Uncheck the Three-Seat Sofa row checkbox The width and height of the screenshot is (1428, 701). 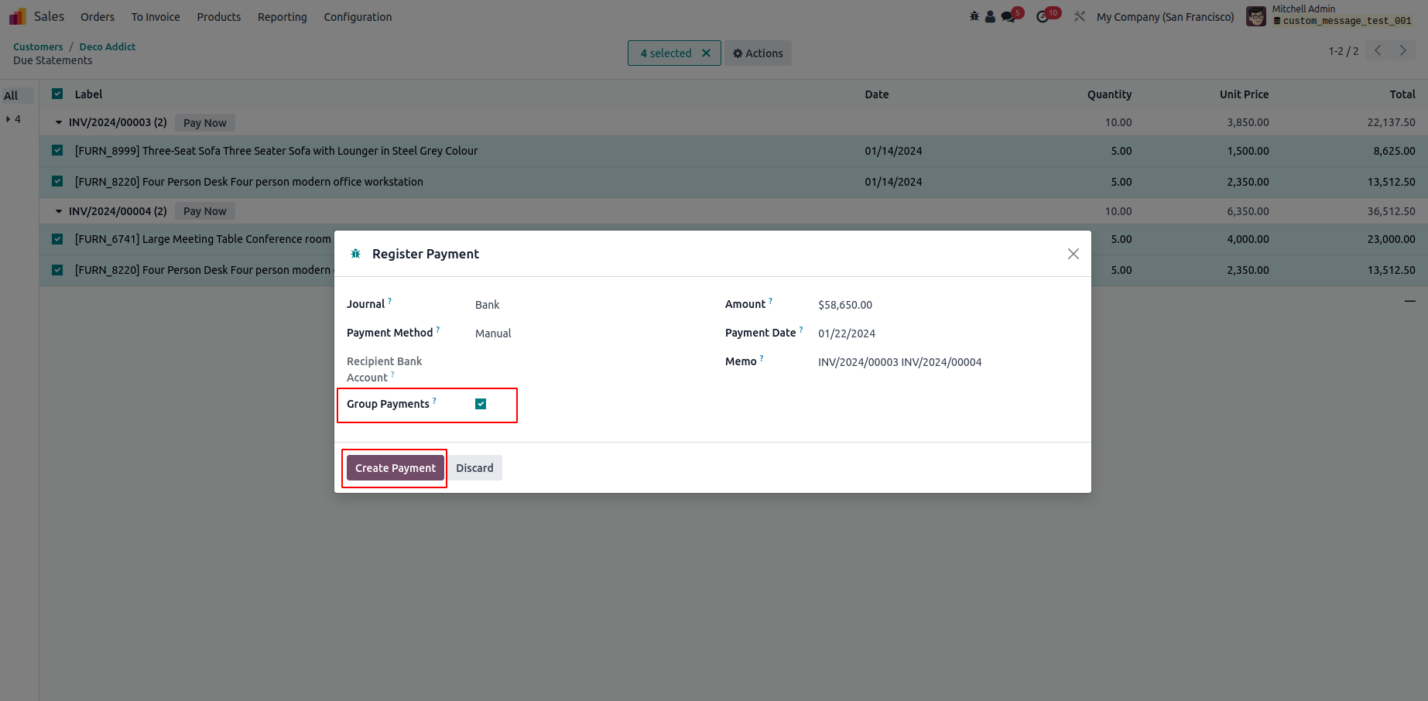[57, 150]
